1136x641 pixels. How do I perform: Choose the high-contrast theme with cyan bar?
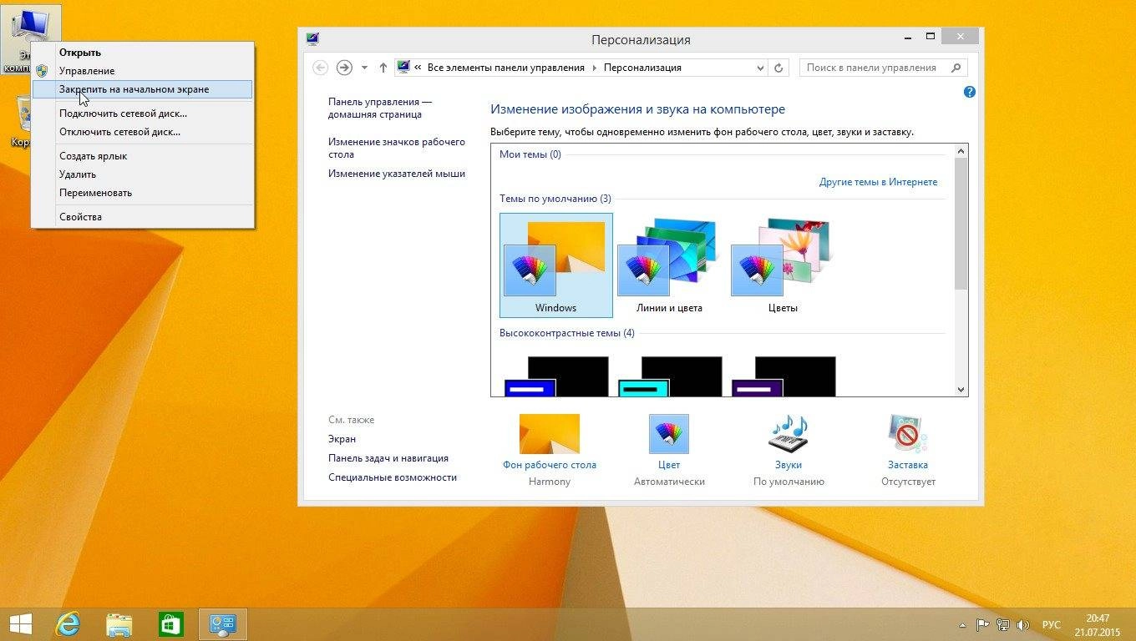pos(670,376)
